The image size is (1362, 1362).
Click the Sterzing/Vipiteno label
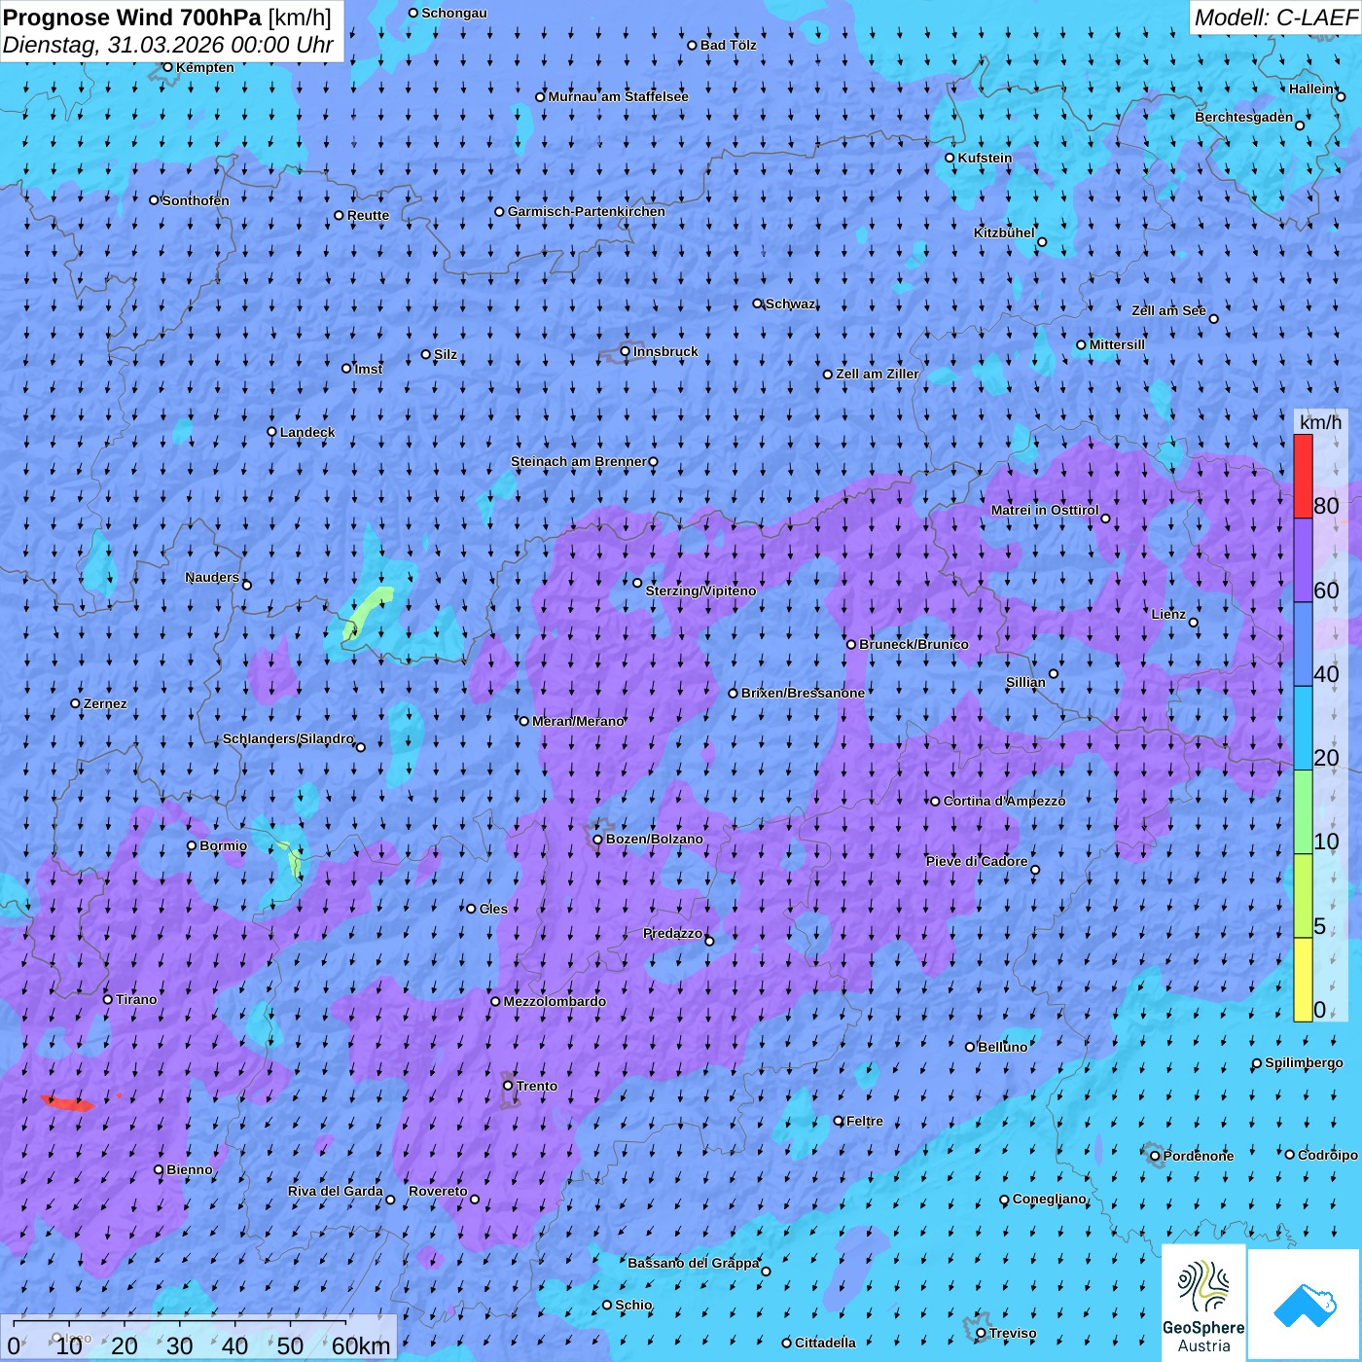pyautogui.click(x=700, y=591)
